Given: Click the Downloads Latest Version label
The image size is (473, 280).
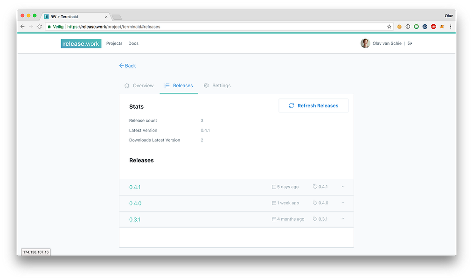Looking at the screenshot, I should [154, 140].
